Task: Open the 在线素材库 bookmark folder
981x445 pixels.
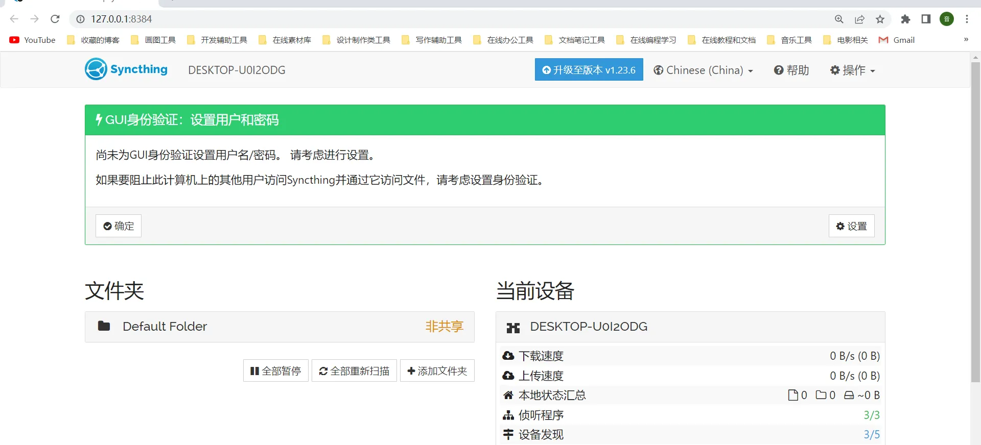Action: pyautogui.click(x=285, y=40)
